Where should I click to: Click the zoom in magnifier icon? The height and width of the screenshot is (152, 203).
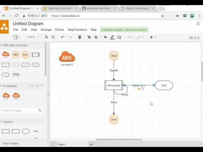(x=47, y=37)
